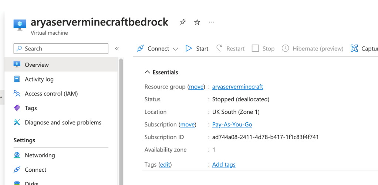The width and height of the screenshot is (378, 185).
Task: Click the Connect plug icon in toolbar
Action: tap(140, 49)
